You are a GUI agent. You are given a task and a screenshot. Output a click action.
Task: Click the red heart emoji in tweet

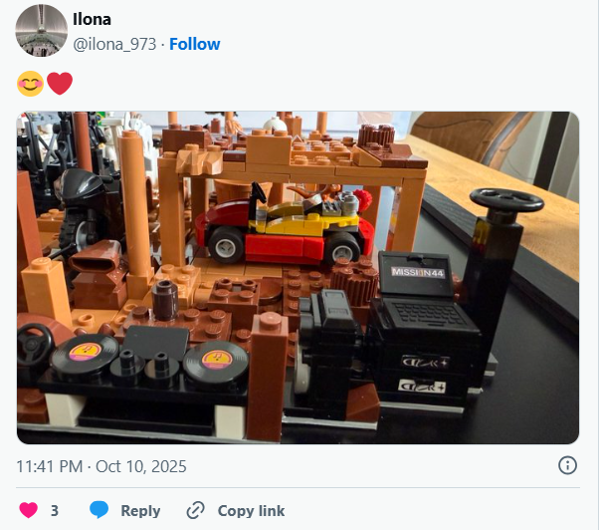60,85
